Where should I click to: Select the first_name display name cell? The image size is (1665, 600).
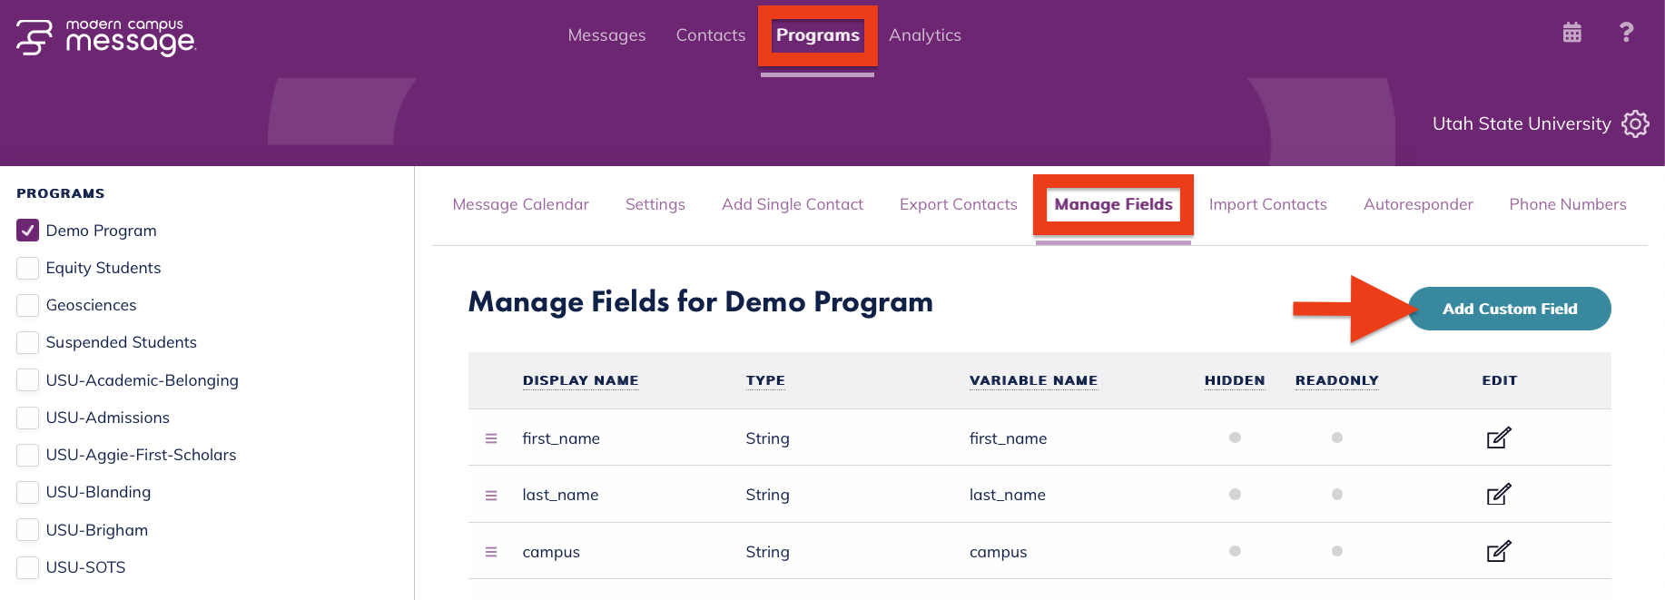coord(561,438)
